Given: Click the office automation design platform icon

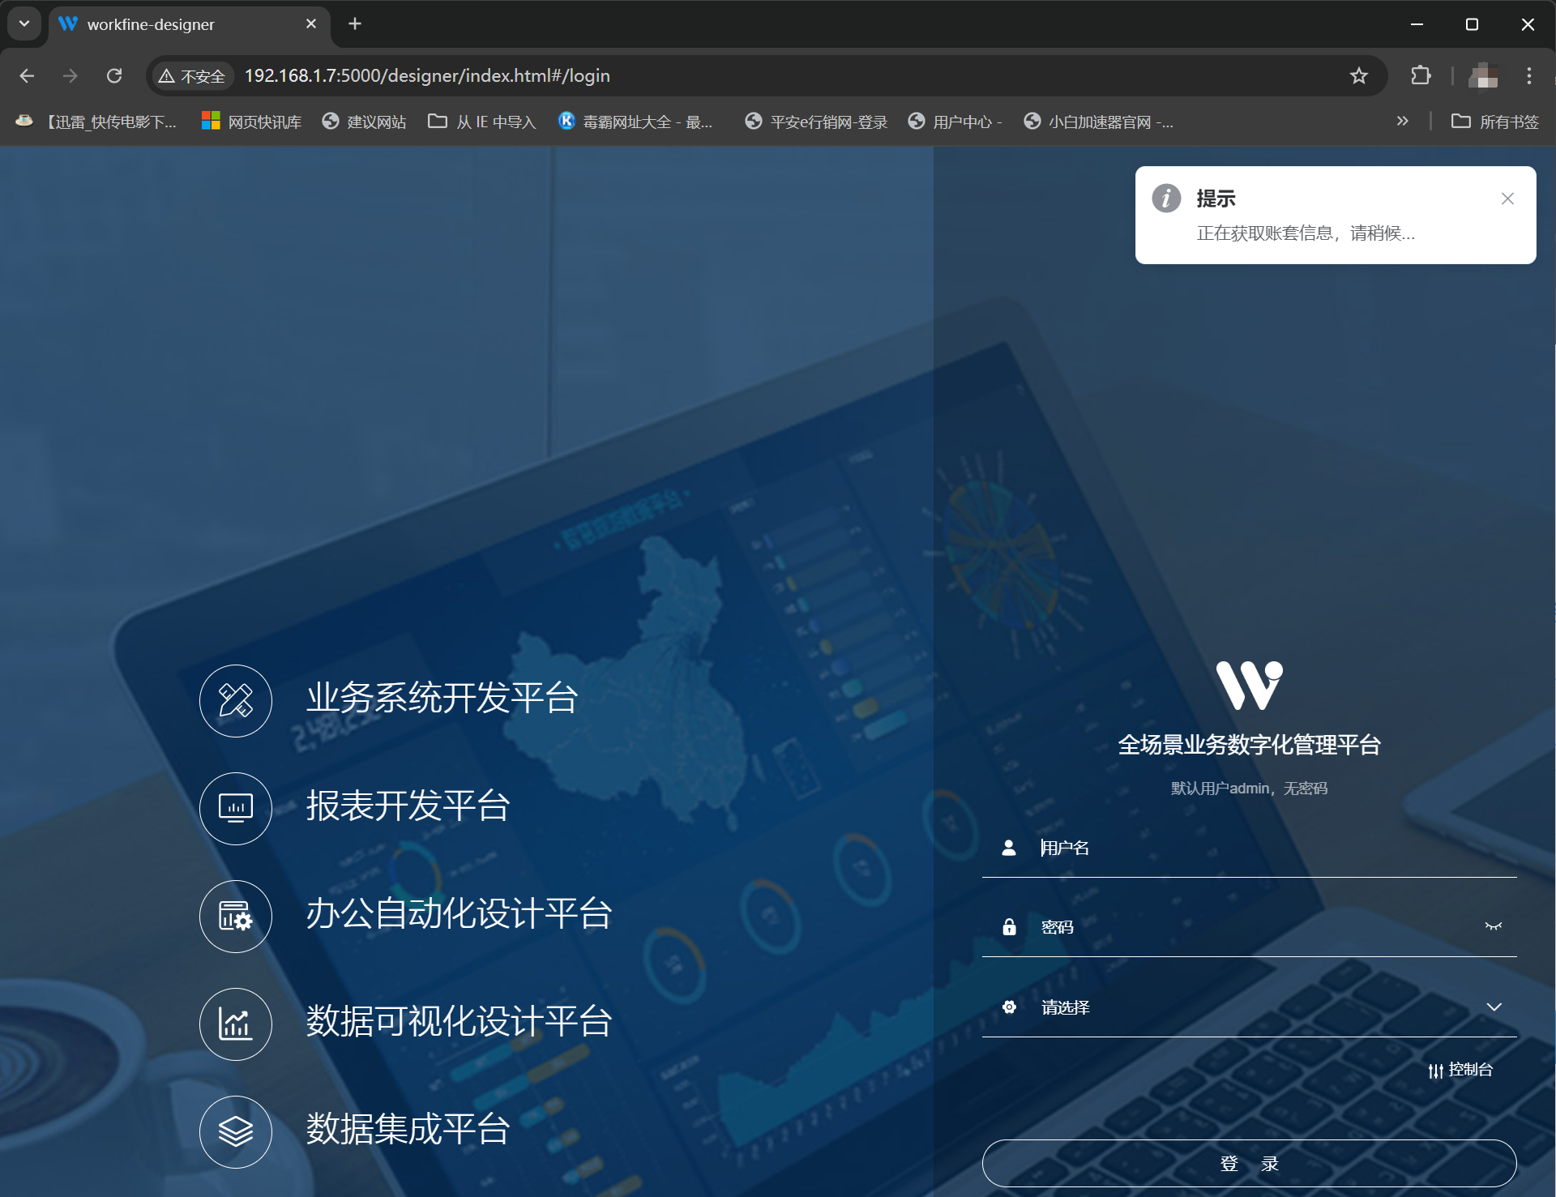Looking at the screenshot, I should [235, 916].
